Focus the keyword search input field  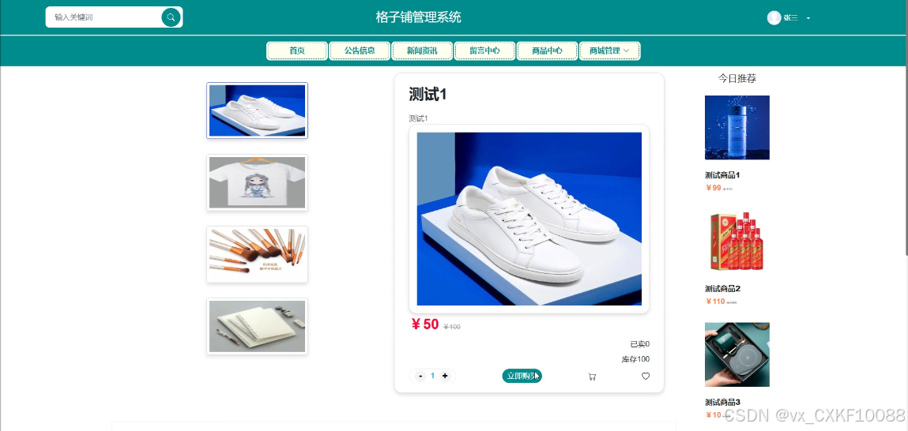(106, 17)
